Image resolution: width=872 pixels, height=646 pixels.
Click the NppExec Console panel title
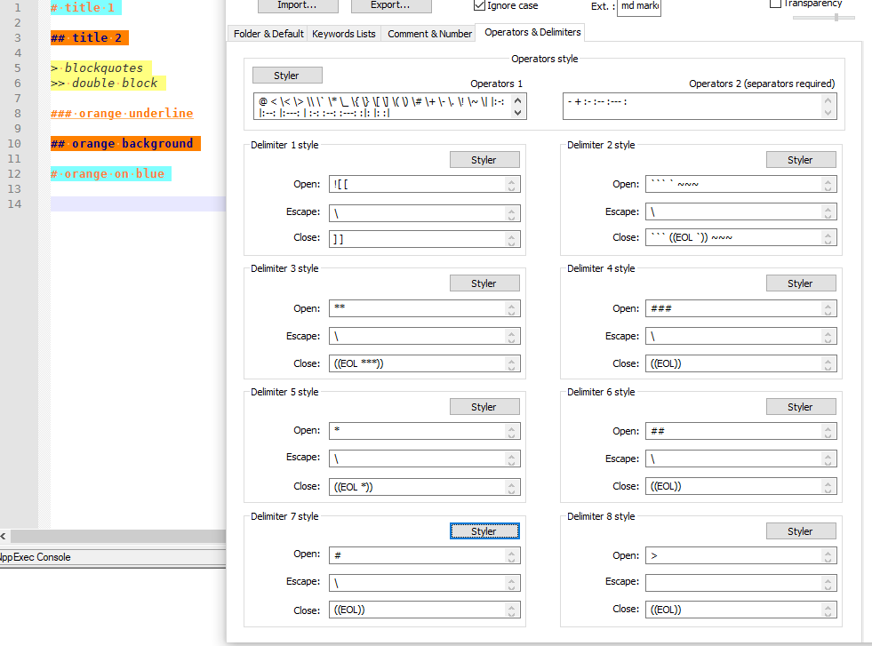click(36, 557)
